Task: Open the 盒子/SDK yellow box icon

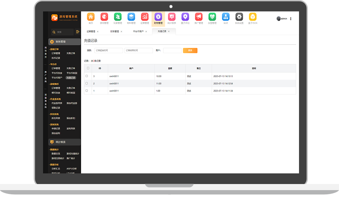Action: tap(253, 17)
